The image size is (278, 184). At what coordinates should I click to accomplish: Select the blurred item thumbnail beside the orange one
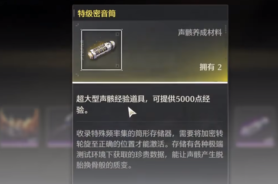click(60, 126)
